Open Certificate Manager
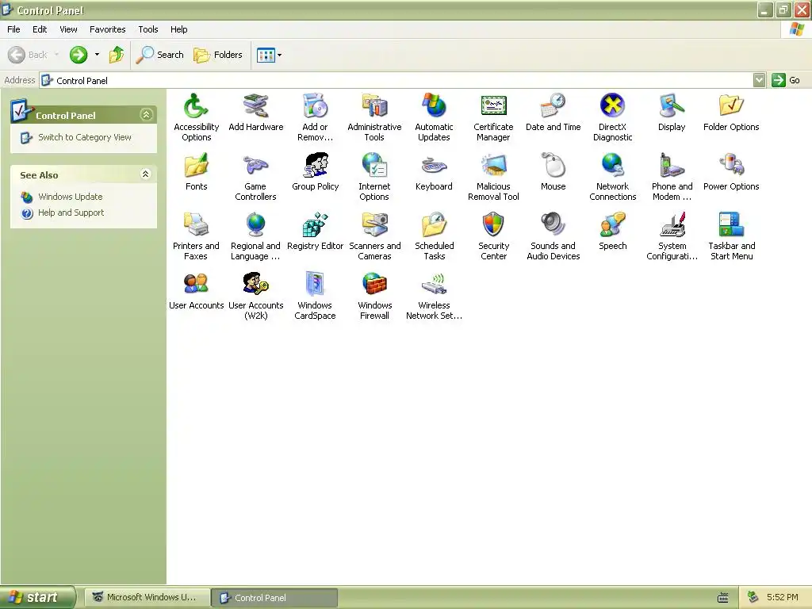 [x=493, y=117]
